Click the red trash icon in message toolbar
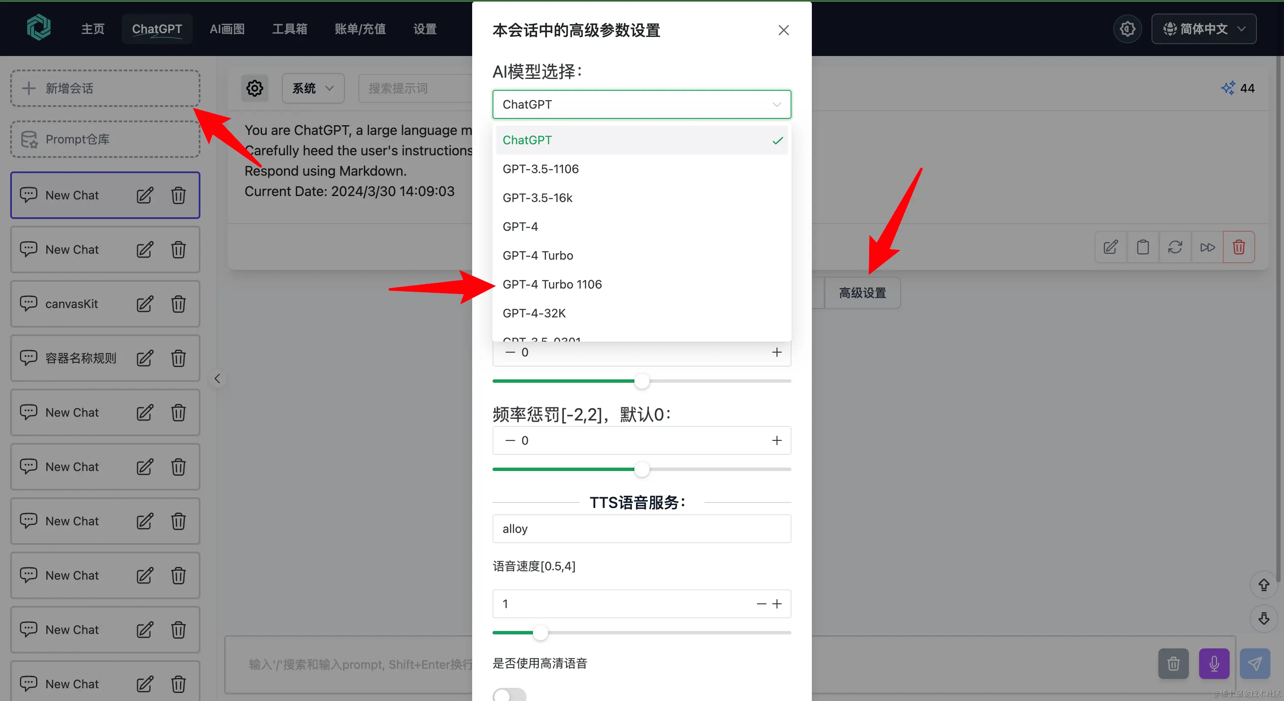Viewport: 1284px width, 701px height. (1239, 247)
